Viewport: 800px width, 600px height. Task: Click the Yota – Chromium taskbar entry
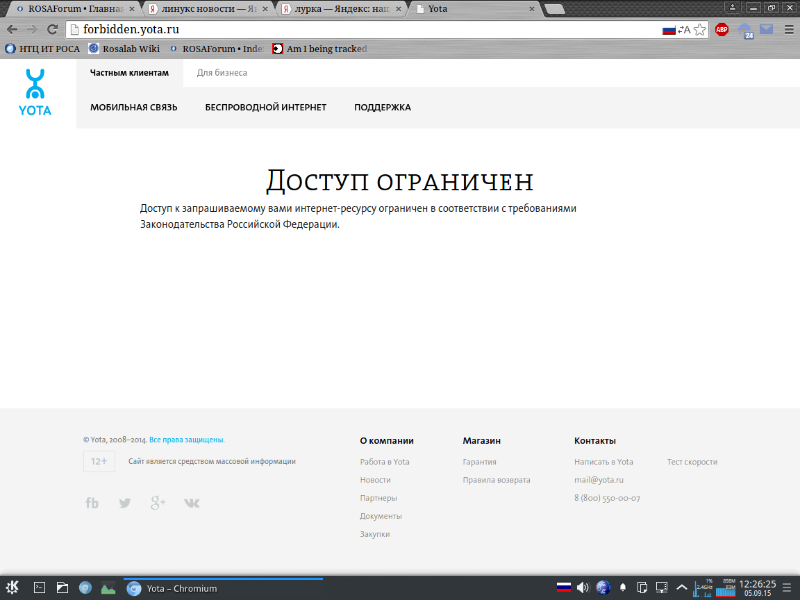[223, 587]
